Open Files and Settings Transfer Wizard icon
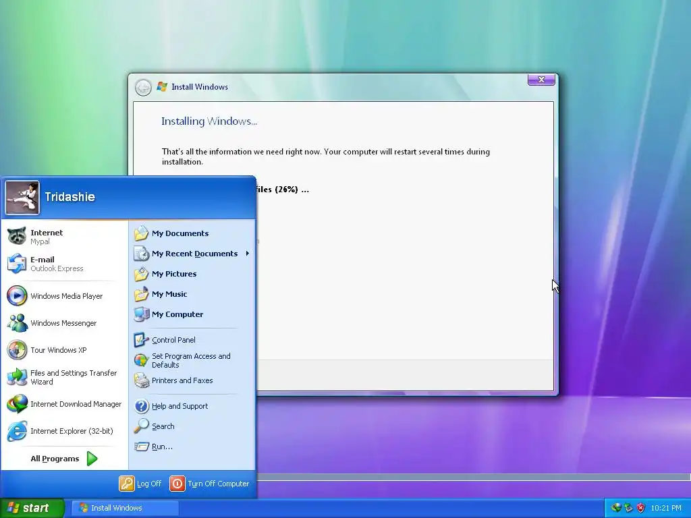The height and width of the screenshot is (518, 691). (17, 377)
